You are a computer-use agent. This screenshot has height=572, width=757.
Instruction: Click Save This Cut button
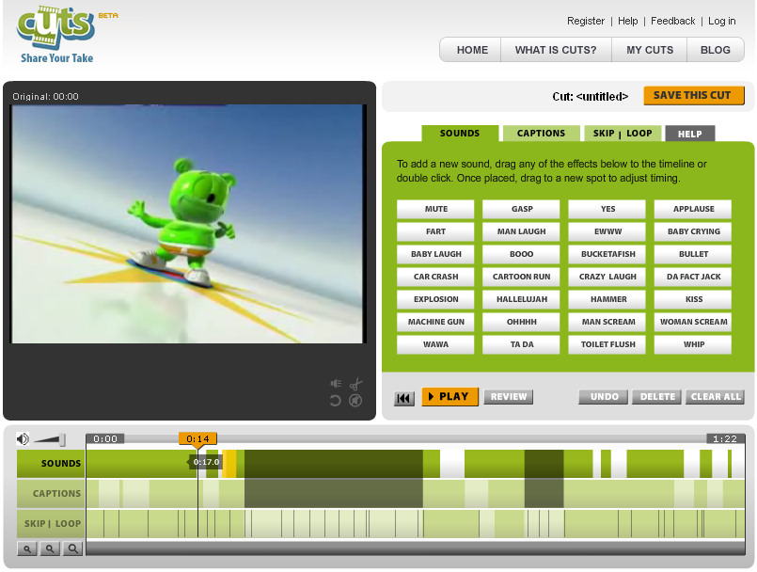[694, 96]
